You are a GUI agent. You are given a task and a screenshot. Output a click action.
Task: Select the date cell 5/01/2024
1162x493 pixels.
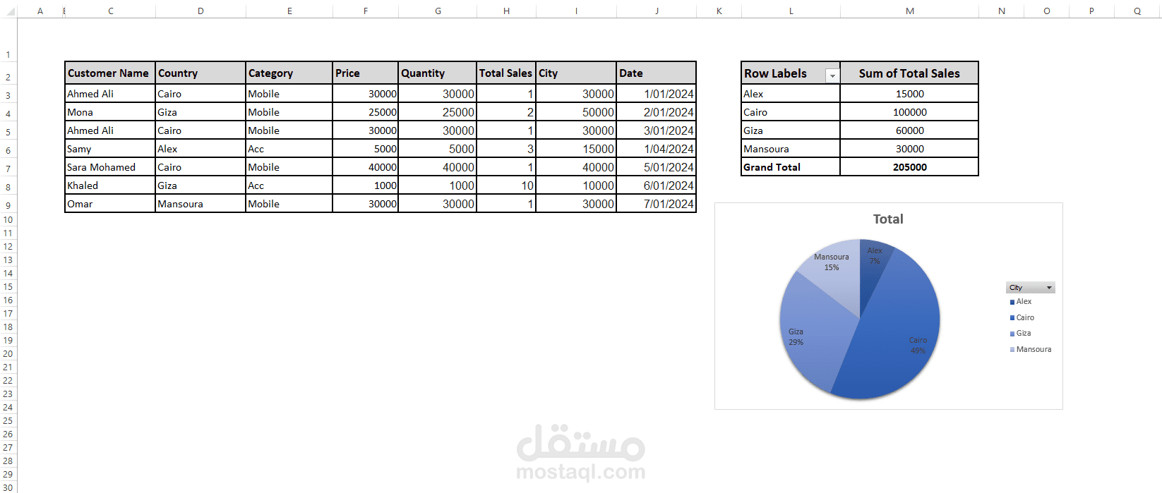pos(657,167)
